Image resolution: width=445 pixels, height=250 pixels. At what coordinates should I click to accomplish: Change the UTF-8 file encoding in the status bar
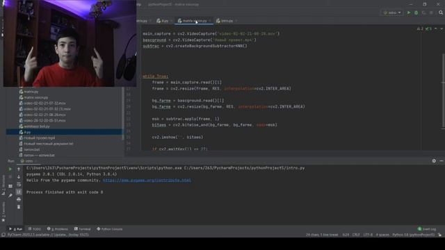tap(368, 235)
